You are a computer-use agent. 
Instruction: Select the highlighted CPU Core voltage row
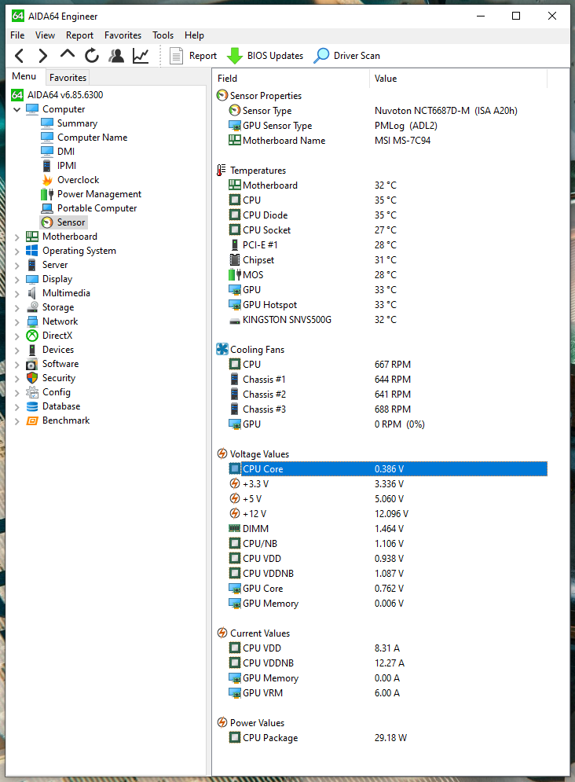387,468
